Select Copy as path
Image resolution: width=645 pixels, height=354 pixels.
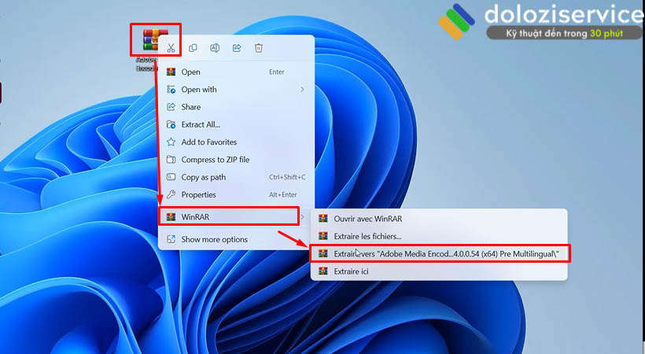(x=203, y=177)
